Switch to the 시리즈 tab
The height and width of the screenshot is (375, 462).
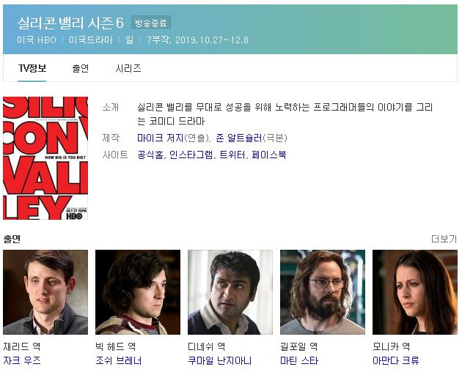click(x=128, y=68)
